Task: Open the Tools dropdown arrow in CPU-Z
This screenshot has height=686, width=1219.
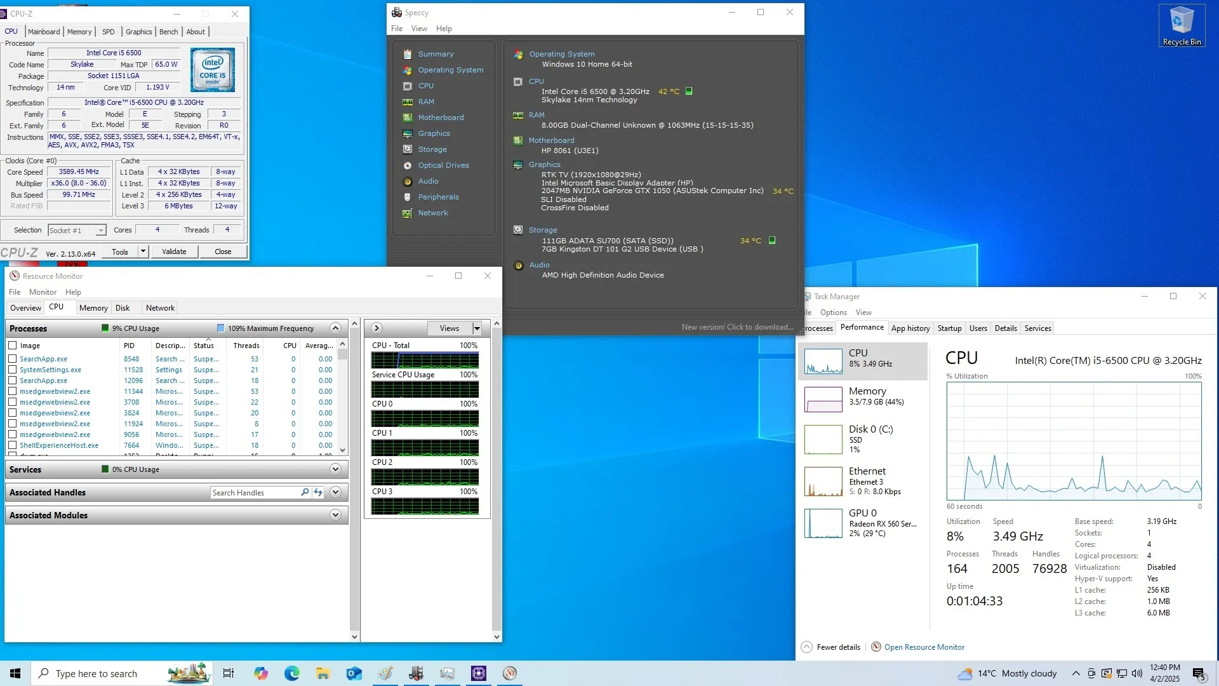Action: coord(143,252)
